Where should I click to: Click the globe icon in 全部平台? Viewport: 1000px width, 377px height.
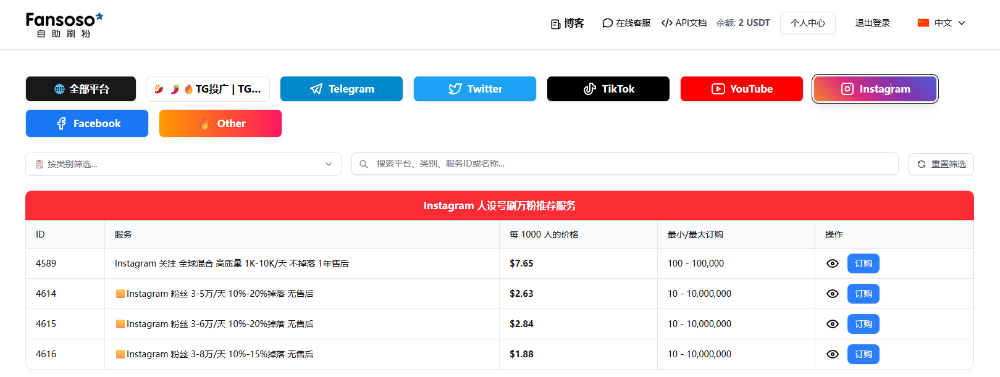tap(59, 89)
